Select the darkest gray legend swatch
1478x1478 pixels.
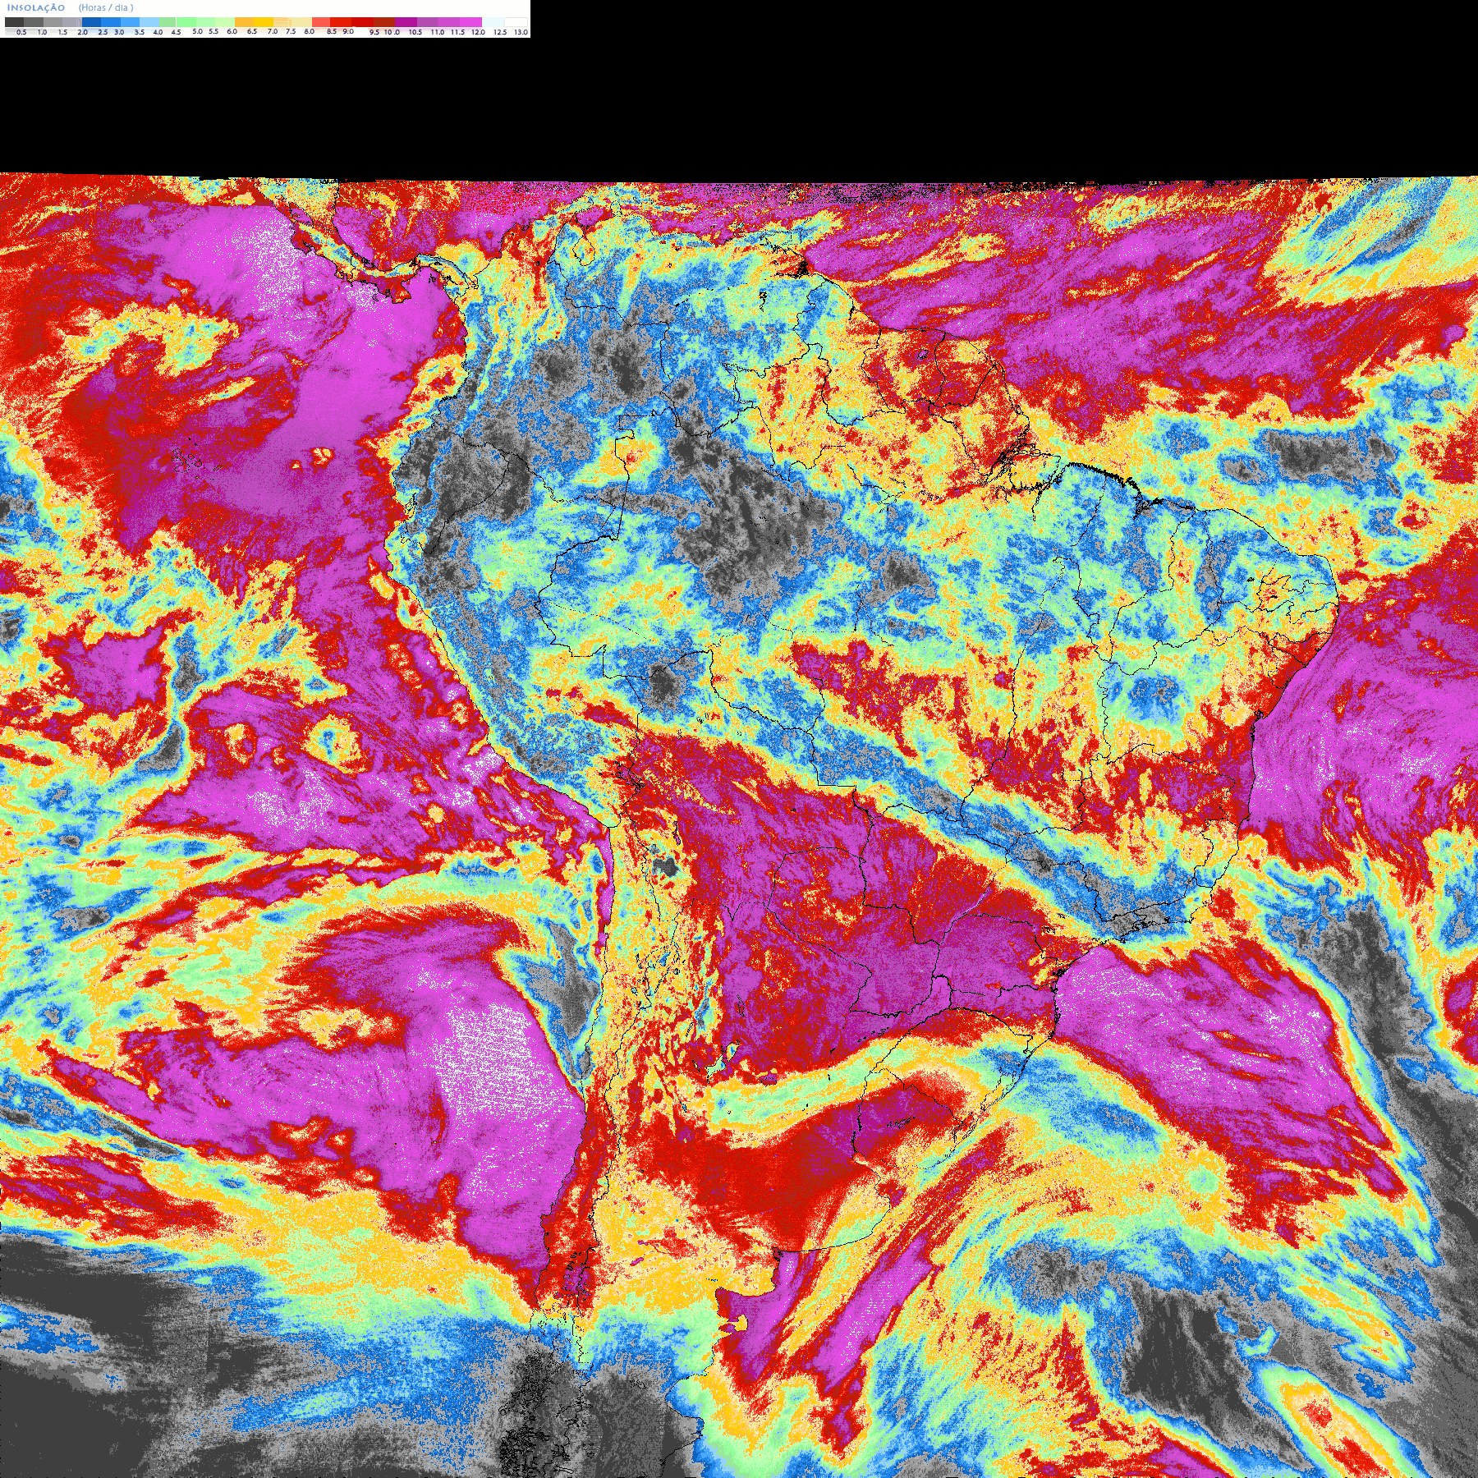point(14,22)
